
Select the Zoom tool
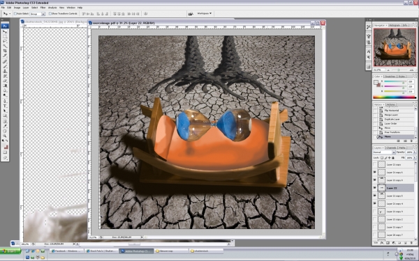[x=5, y=136]
